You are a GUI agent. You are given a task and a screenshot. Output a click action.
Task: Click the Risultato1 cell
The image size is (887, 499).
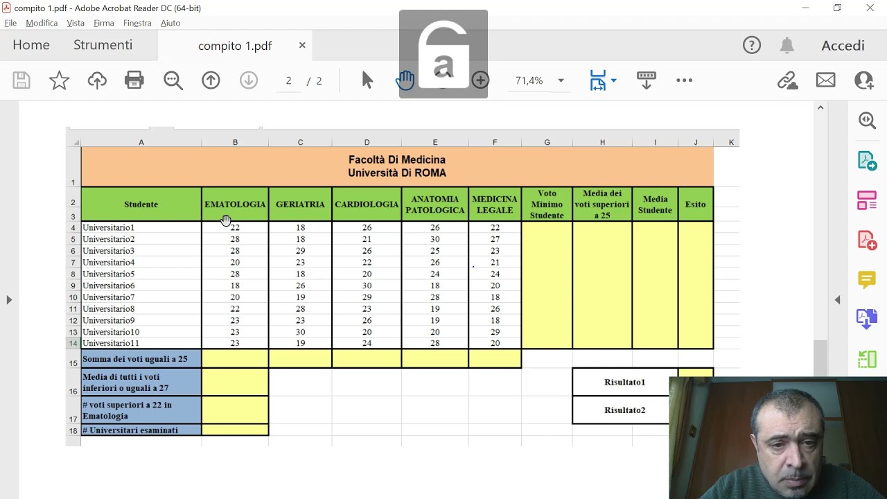point(624,382)
